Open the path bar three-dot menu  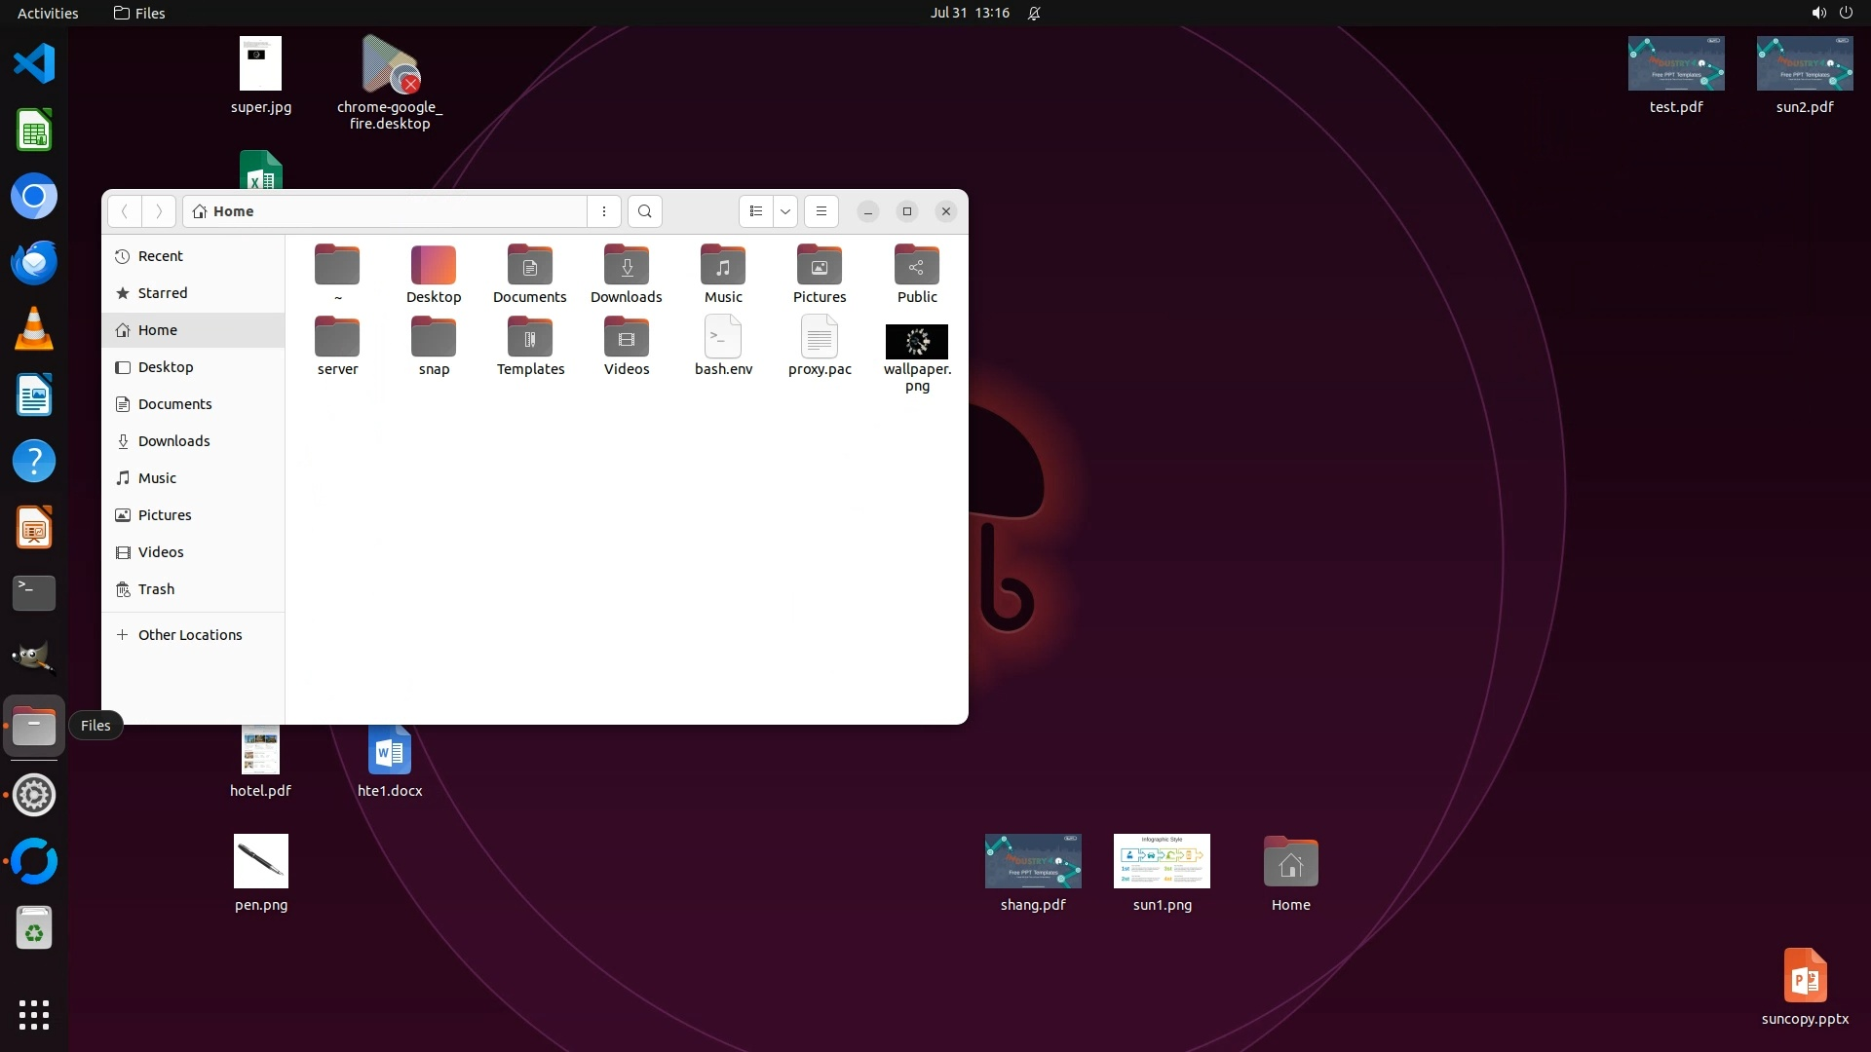(604, 211)
